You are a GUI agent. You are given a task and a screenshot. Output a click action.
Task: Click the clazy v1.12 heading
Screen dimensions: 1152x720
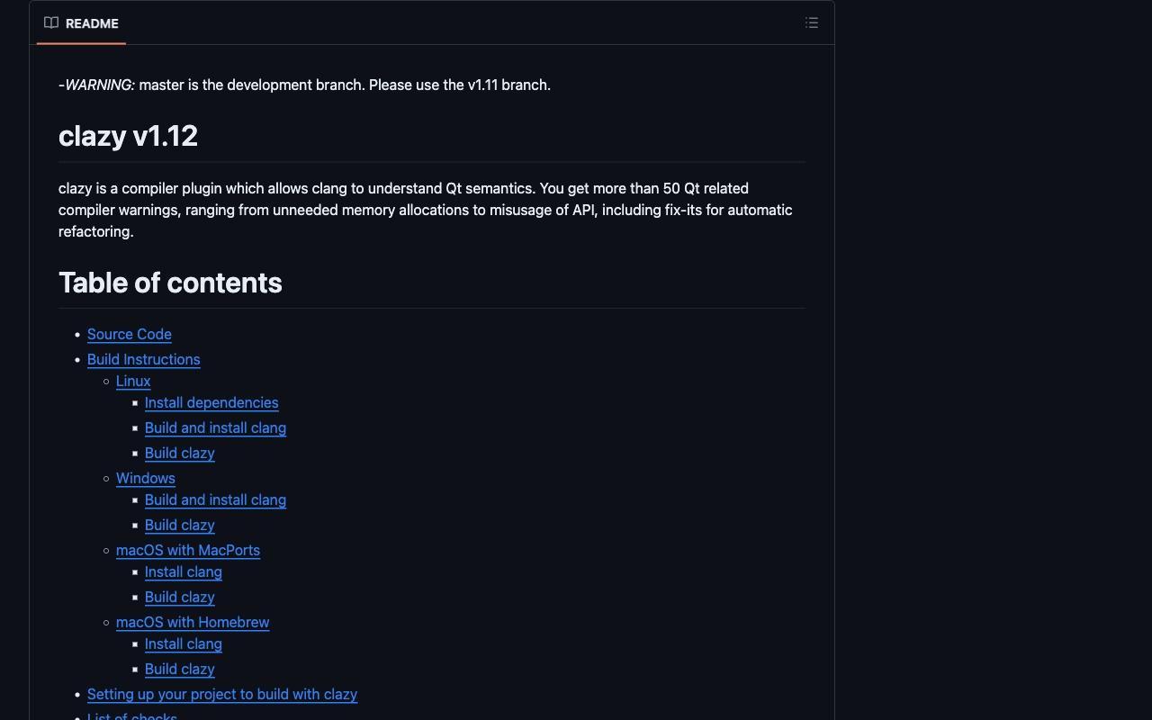pyautogui.click(x=128, y=136)
